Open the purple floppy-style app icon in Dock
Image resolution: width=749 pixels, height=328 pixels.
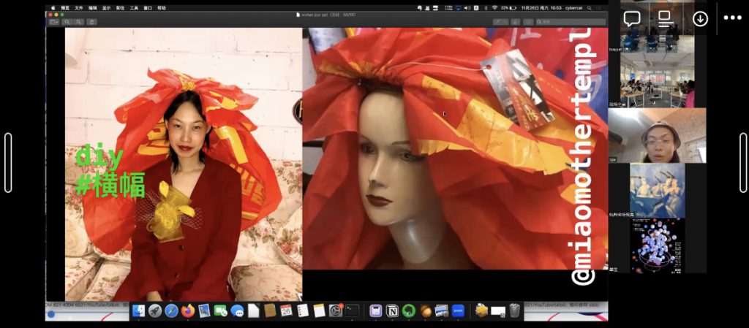(375, 311)
